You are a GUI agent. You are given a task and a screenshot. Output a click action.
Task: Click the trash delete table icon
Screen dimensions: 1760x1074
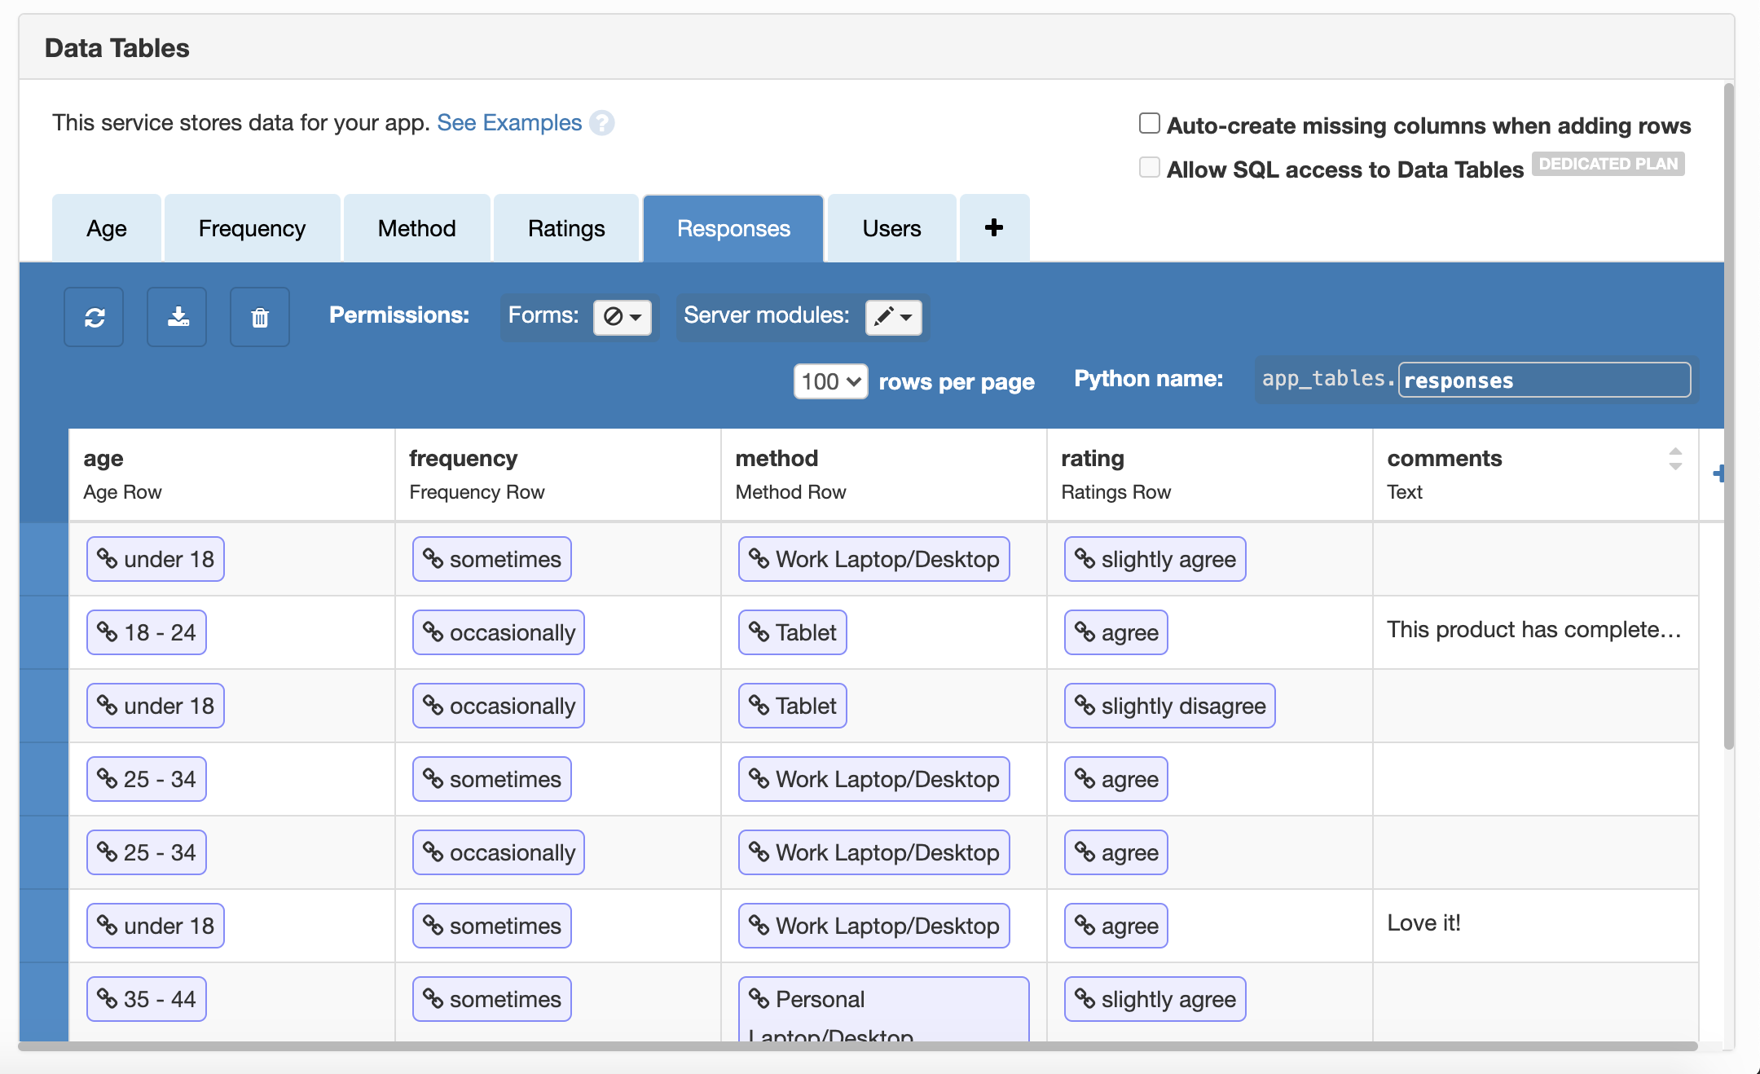260,317
